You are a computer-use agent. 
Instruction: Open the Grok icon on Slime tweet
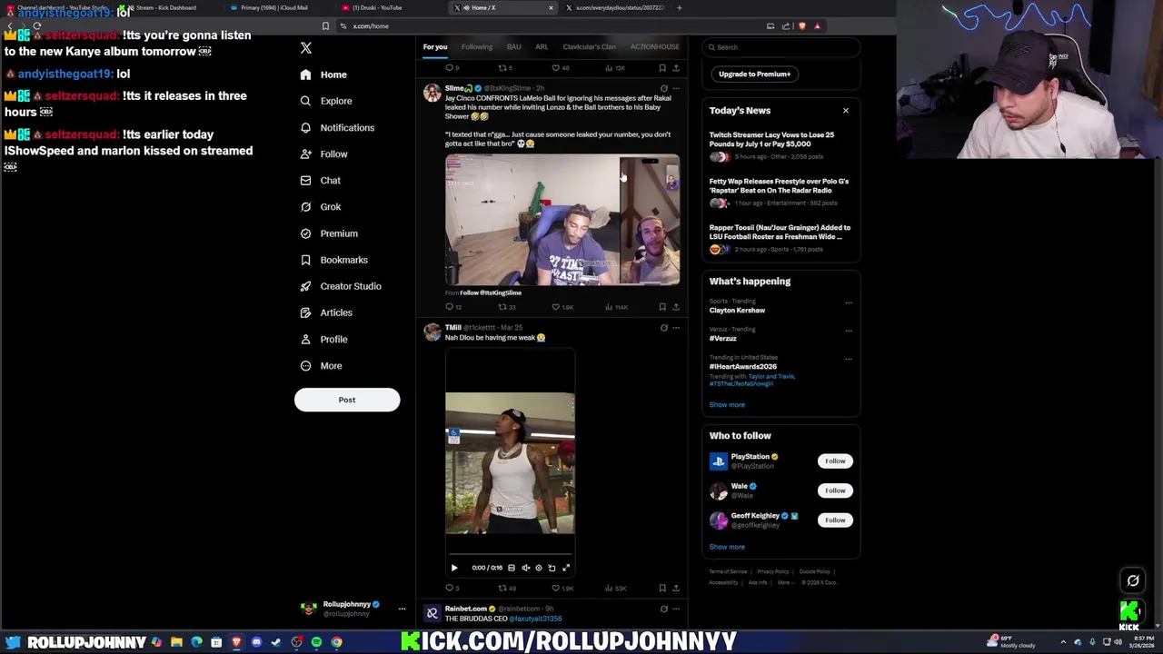pos(663,88)
